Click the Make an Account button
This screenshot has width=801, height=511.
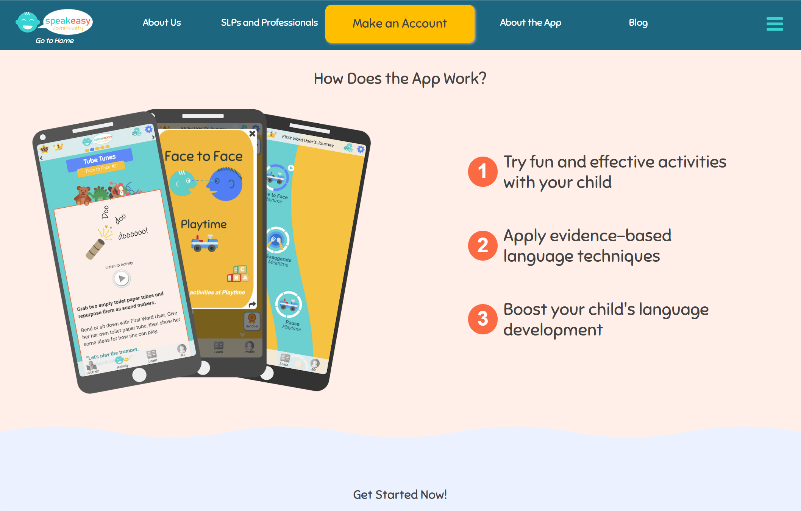[400, 23]
